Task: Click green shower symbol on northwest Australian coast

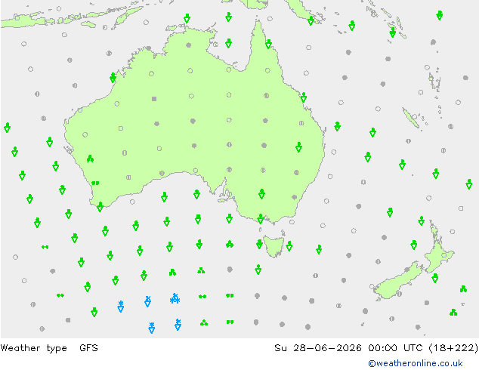Action: coord(113,78)
